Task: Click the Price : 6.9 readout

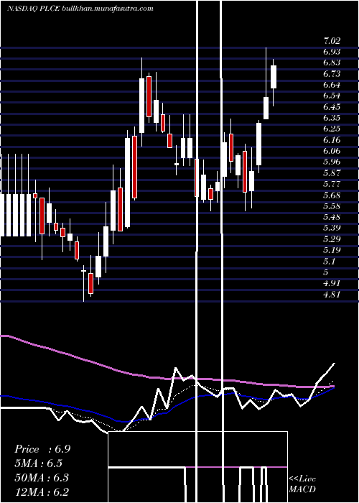Action: (x=42, y=449)
